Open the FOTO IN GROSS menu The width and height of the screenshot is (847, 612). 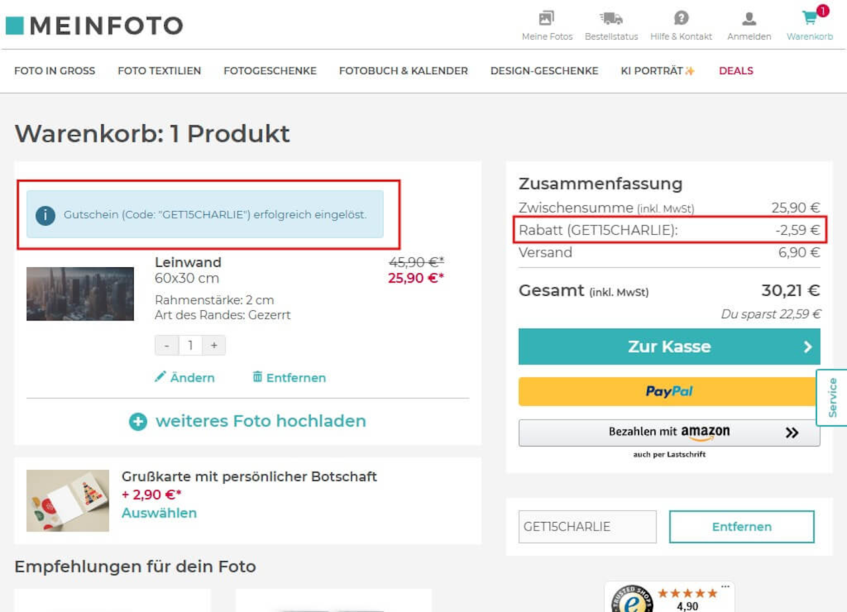pyautogui.click(x=55, y=71)
